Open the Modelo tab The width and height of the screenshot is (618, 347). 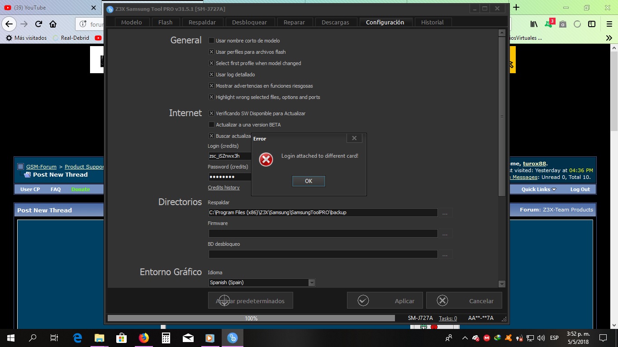(x=132, y=22)
